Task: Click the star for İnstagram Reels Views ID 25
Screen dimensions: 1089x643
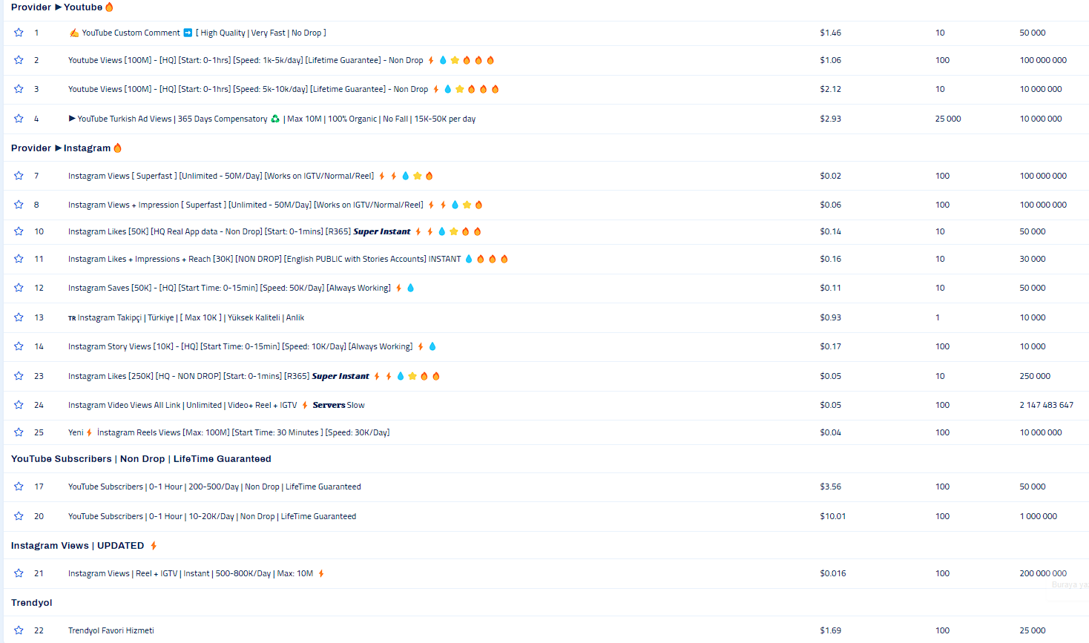Action: (x=19, y=432)
